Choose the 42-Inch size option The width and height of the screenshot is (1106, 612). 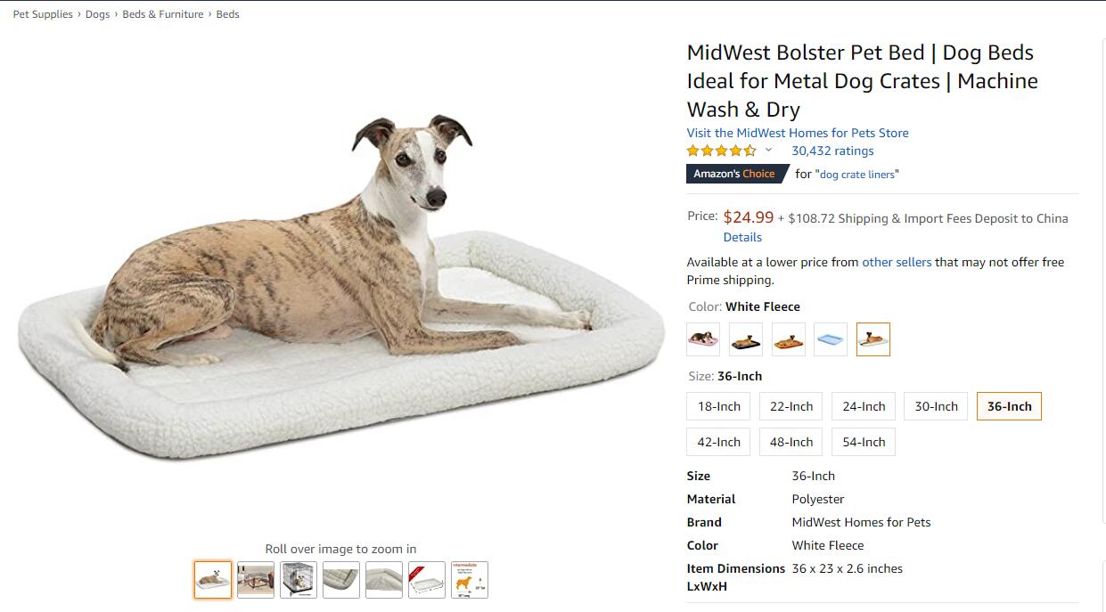pos(718,442)
